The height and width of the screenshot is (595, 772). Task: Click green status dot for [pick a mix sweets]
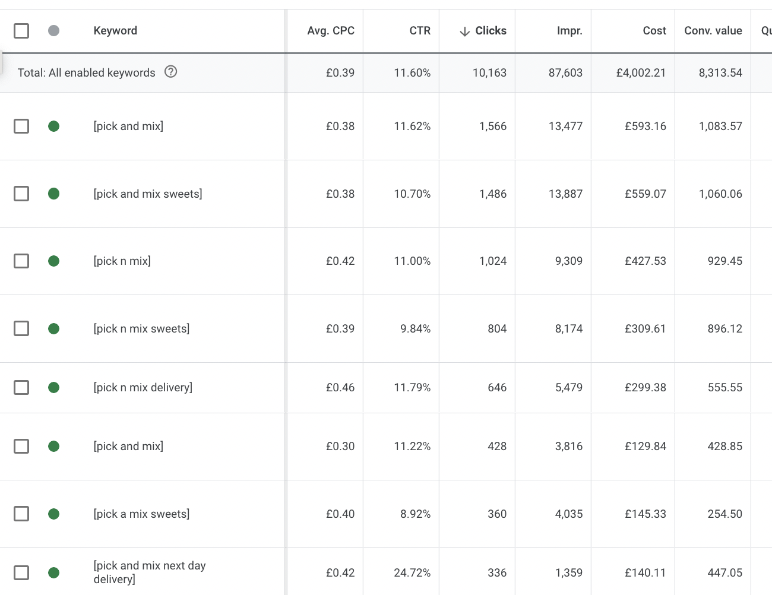pyautogui.click(x=53, y=514)
